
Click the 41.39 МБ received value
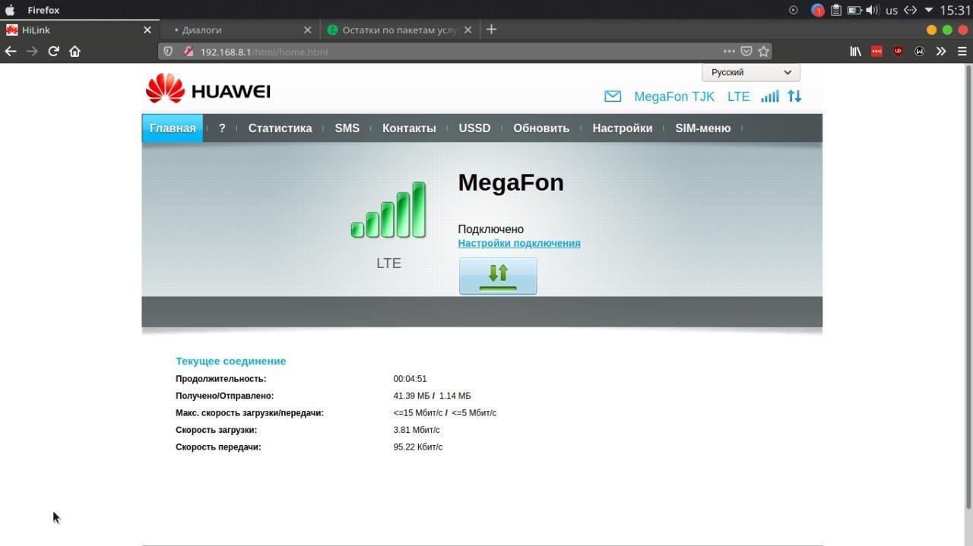tap(411, 396)
